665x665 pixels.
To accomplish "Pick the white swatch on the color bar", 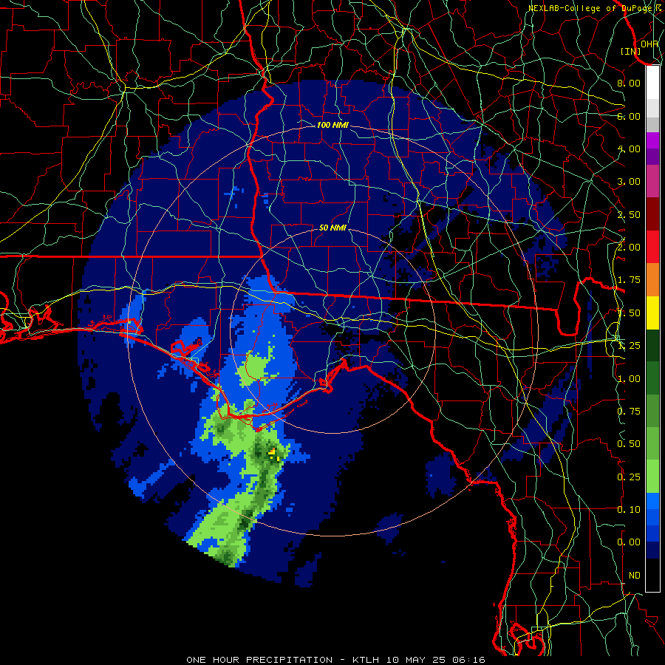I will click(x=652, y=82).
